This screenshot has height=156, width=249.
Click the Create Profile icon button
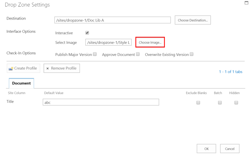[23, 68]
